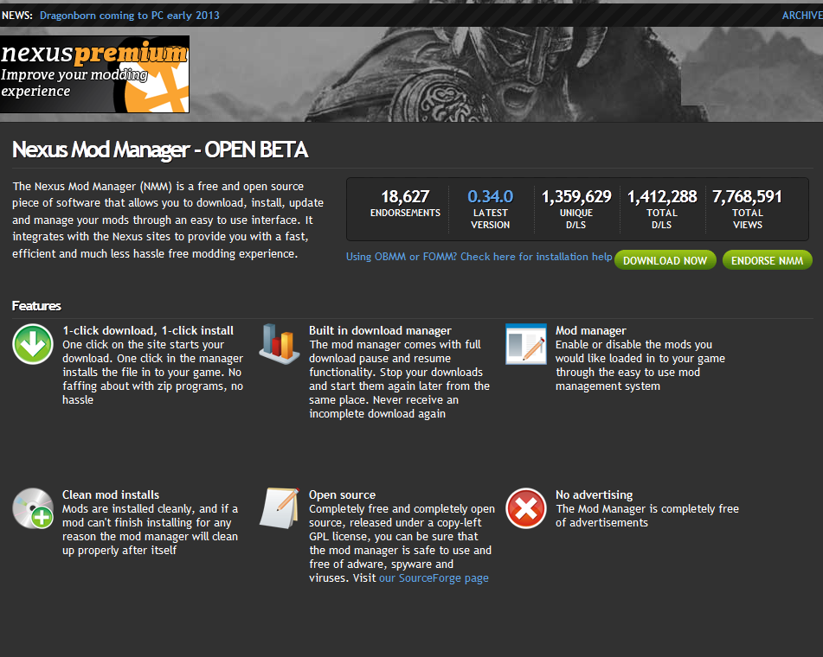Click the Download Now button
The image size is (823, 657).
[665, 260]
